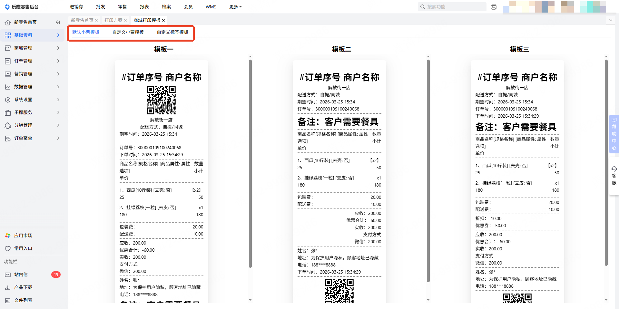Screen dimensions: 619x309
Task: Open the 新零售首页 home icon
Action: click(x=8, y=22)
